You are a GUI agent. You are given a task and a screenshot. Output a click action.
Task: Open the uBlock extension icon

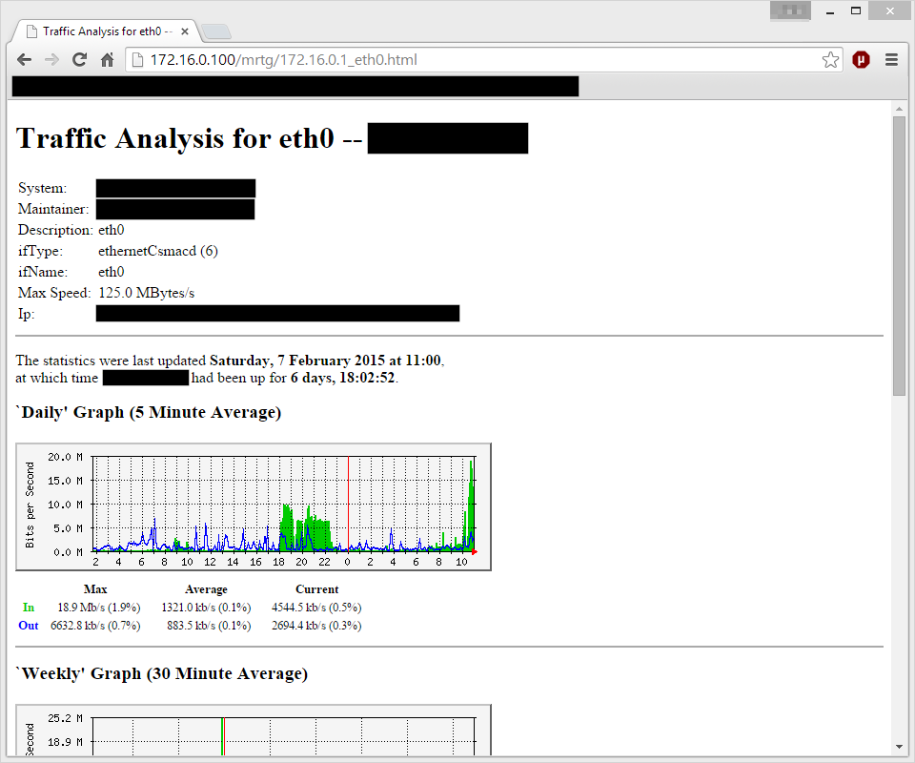pyautogui.click(x=861, y=59)
